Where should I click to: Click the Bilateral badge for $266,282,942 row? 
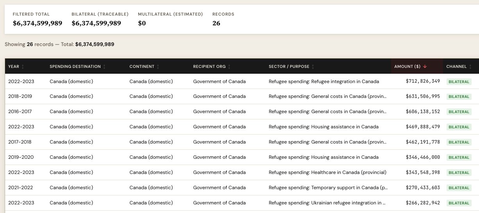pos(459,203)
